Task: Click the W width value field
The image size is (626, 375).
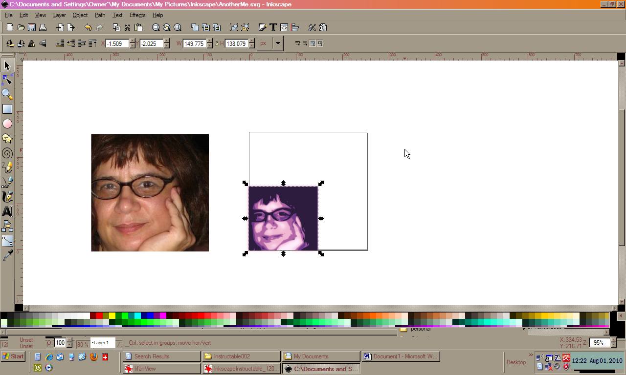Action: (194, 43)
